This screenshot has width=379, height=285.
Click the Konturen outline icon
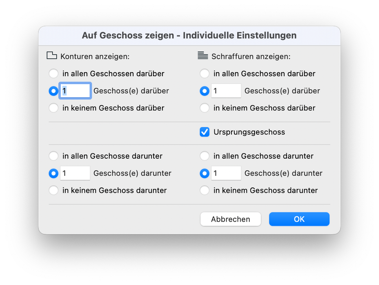coord(52,56)
